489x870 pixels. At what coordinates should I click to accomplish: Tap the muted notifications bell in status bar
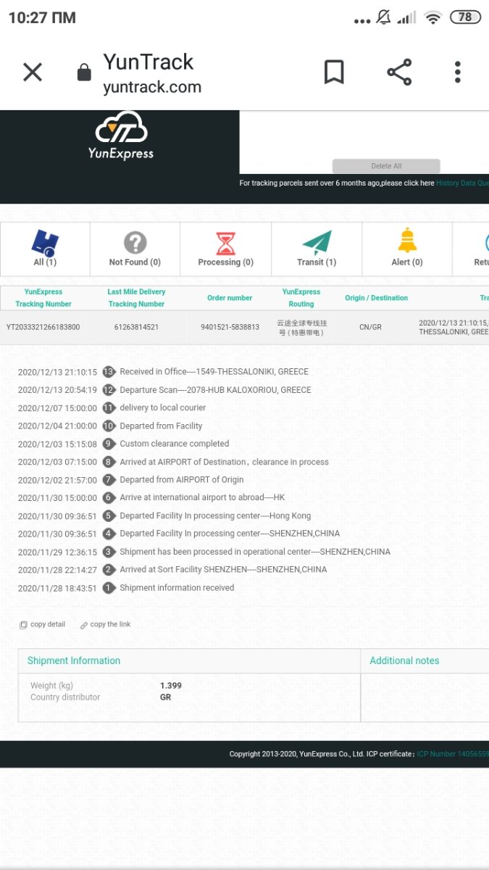pyautogui.click(x=384, y=17)
